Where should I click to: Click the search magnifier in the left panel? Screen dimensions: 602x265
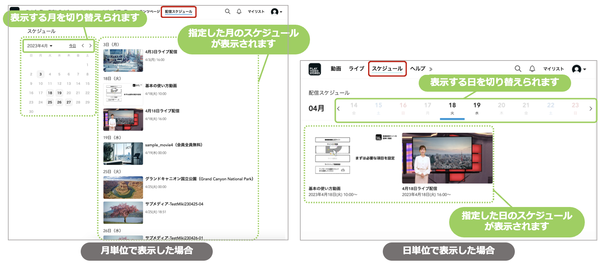click(x=227, y=11)
